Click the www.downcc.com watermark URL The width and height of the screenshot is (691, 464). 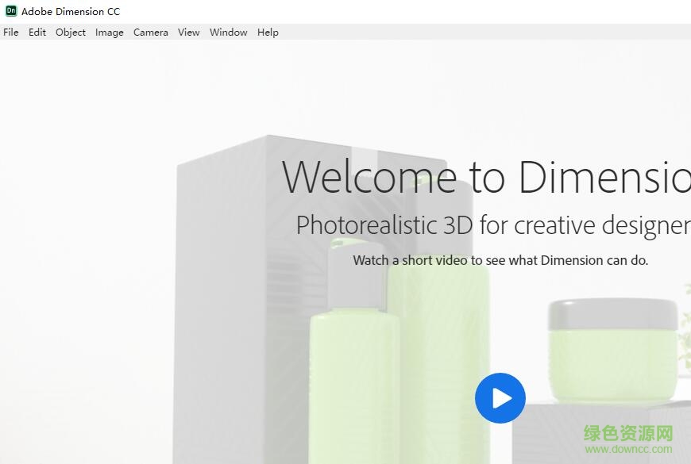(628, 450)
